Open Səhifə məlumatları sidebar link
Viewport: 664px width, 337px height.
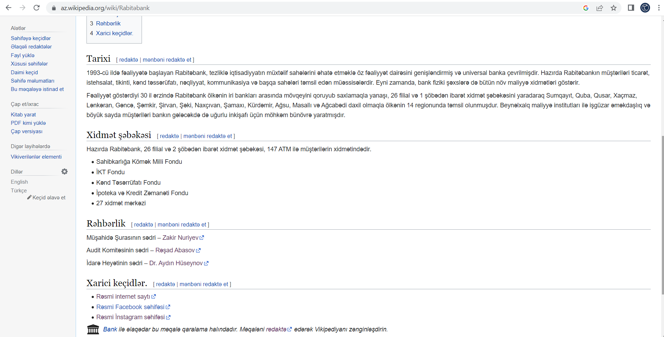tap(32, 81)
